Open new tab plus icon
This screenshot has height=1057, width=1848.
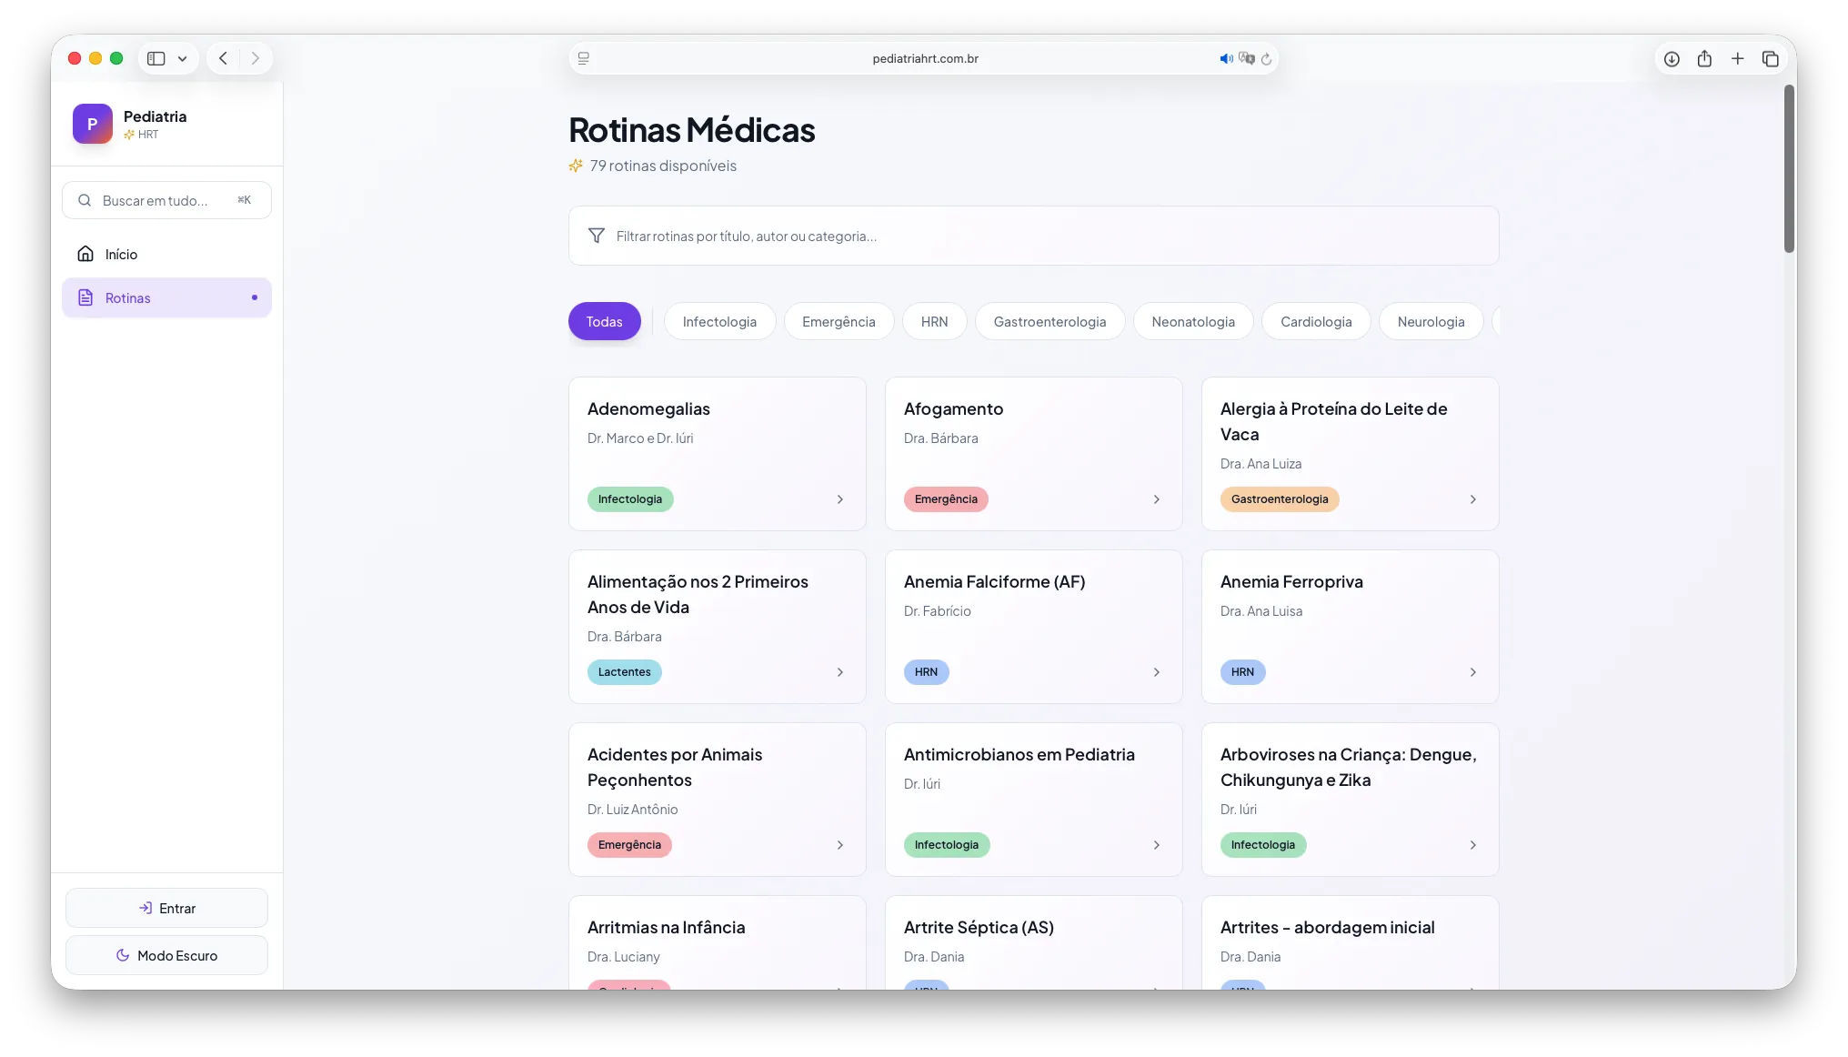pos(1737,58)
